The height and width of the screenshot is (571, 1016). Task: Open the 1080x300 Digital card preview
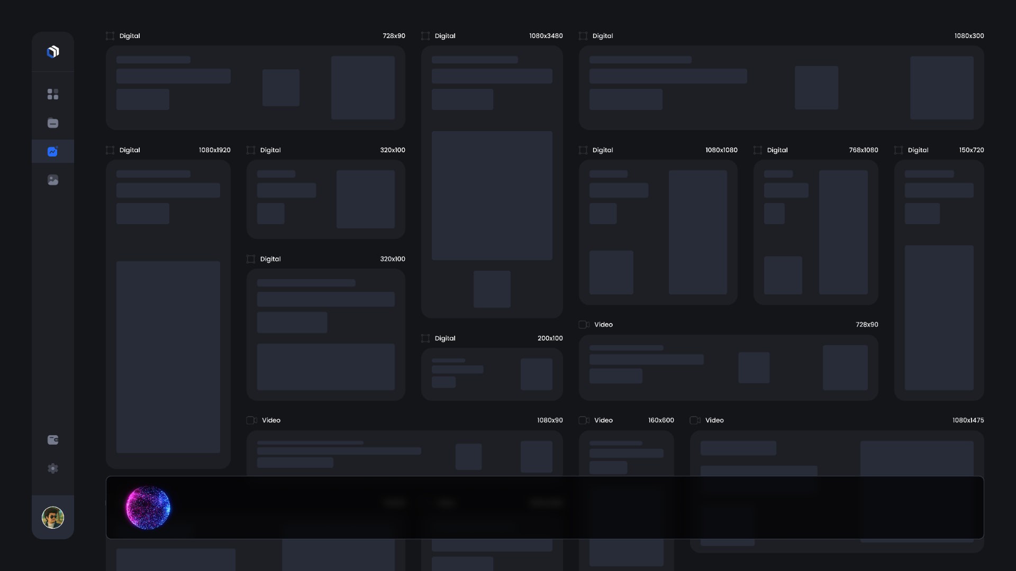[782, 88]
